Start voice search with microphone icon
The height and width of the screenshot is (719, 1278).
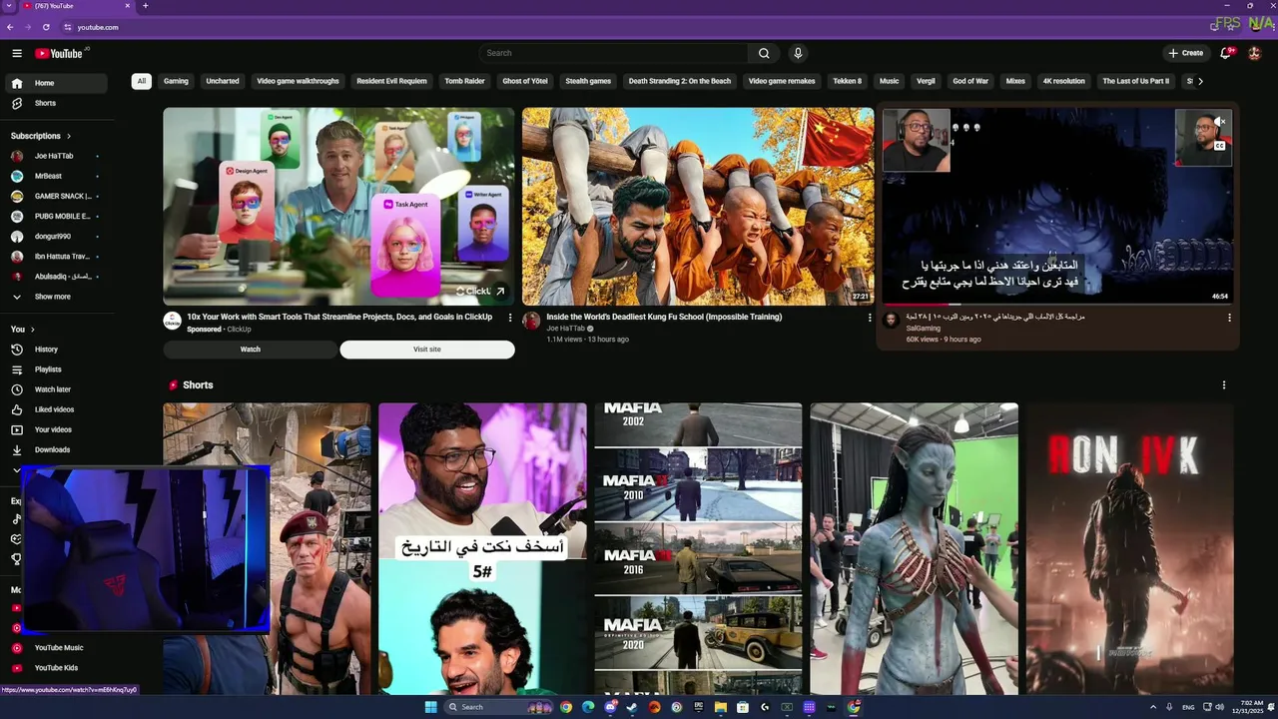coord(798,53)
